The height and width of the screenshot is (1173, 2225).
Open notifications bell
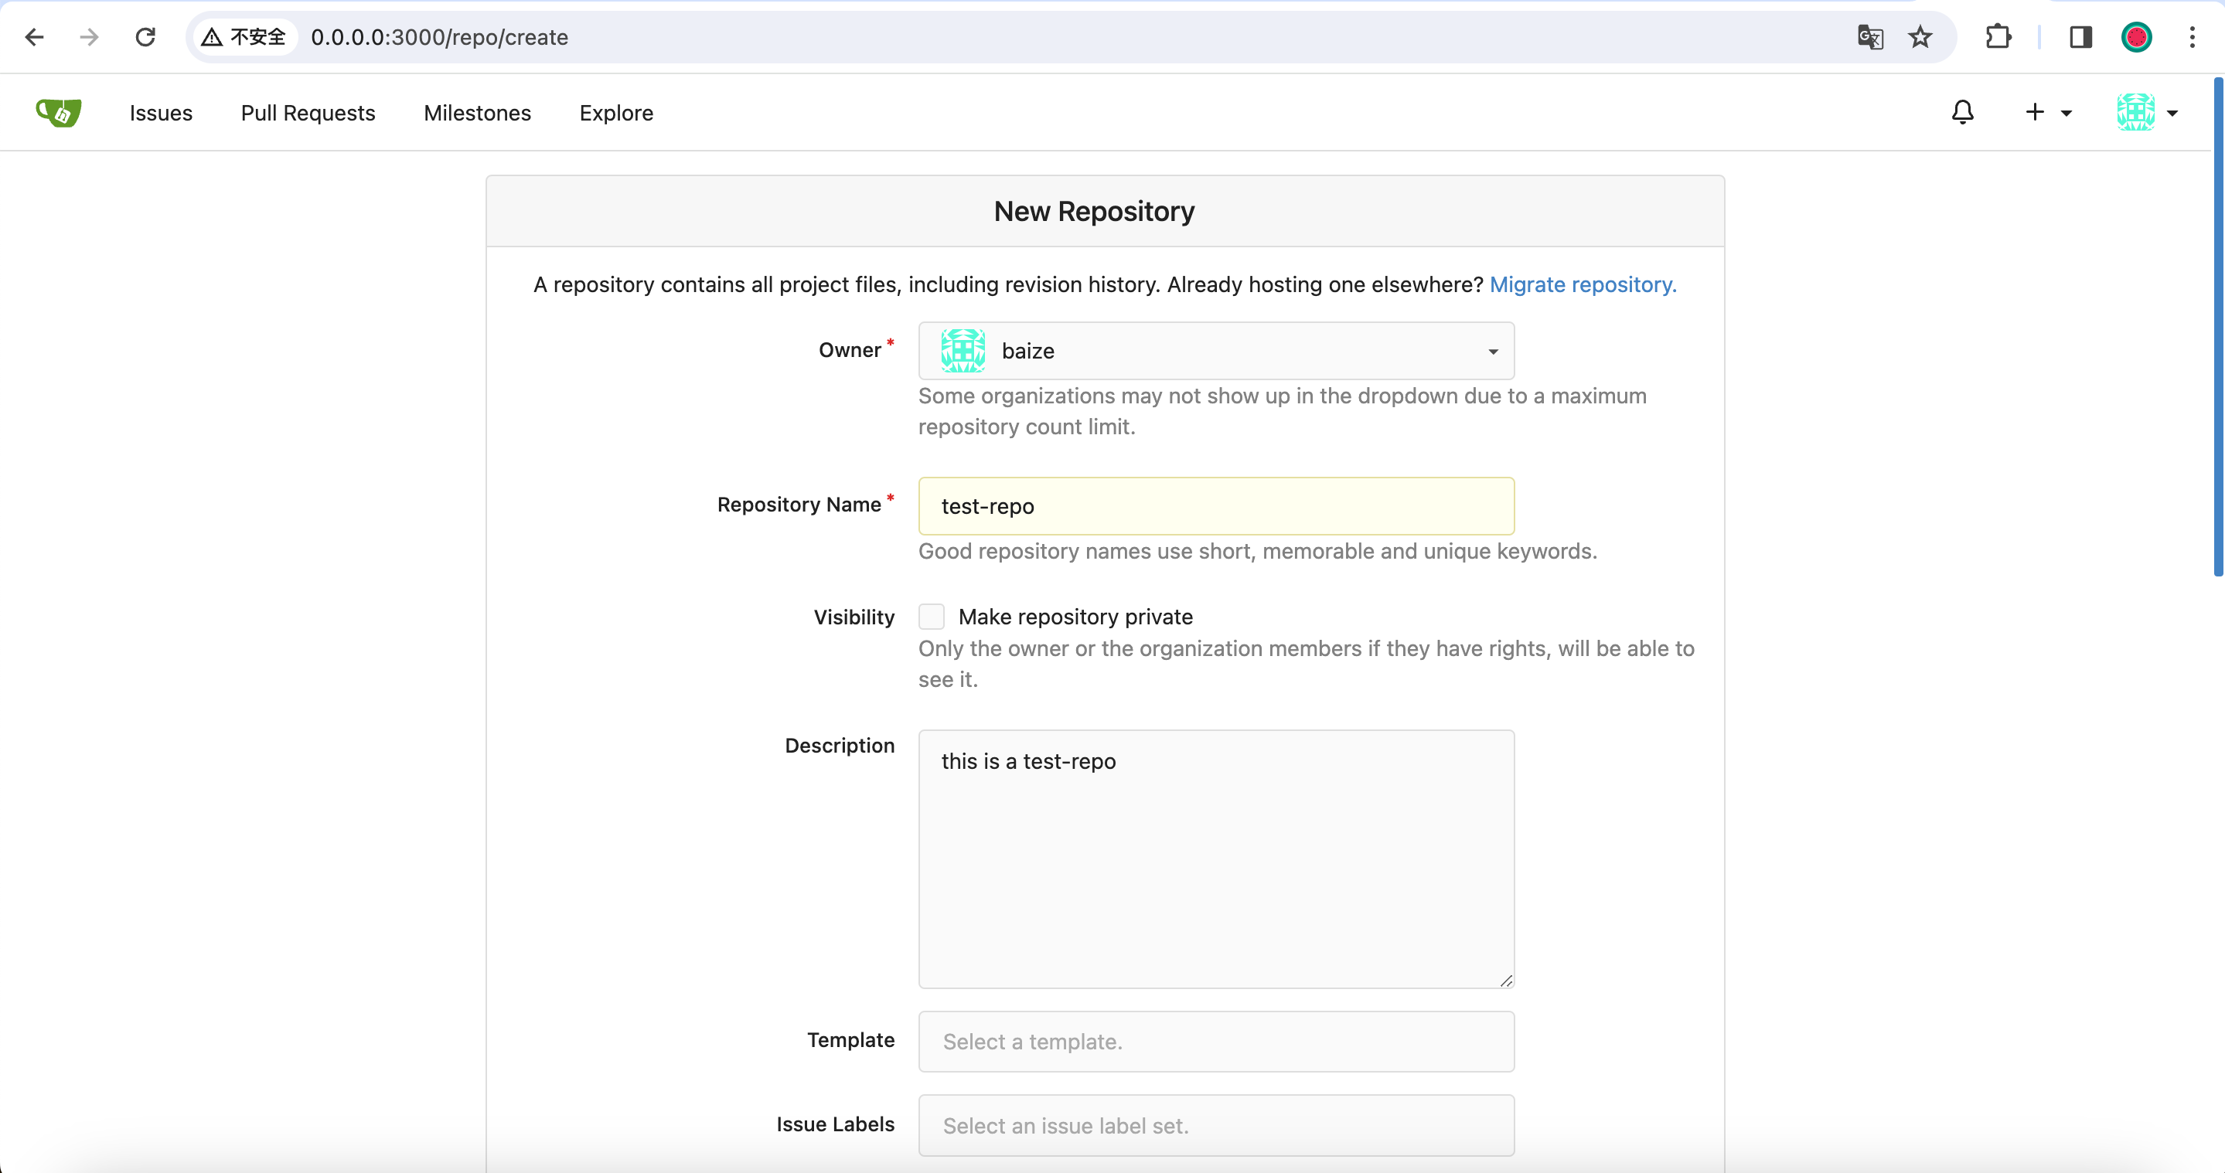coord(1962,112)
